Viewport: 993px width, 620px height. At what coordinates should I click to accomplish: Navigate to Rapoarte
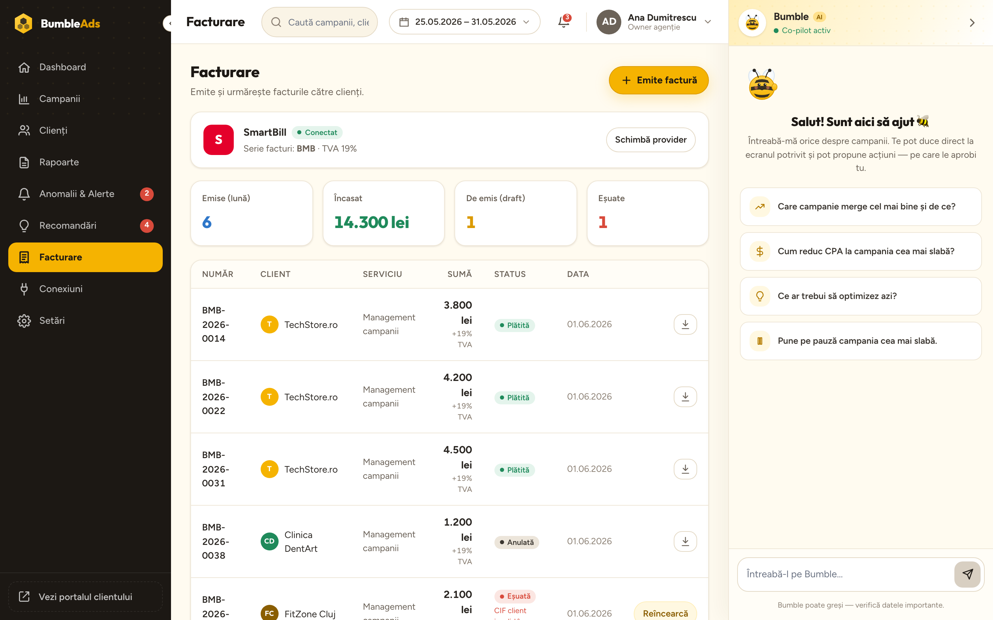(x=86, y=162)
